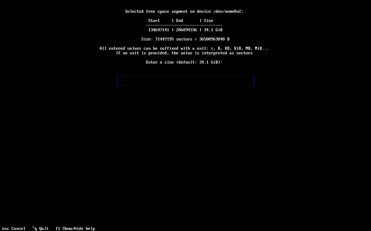Click the Size column header

(208, 21)
